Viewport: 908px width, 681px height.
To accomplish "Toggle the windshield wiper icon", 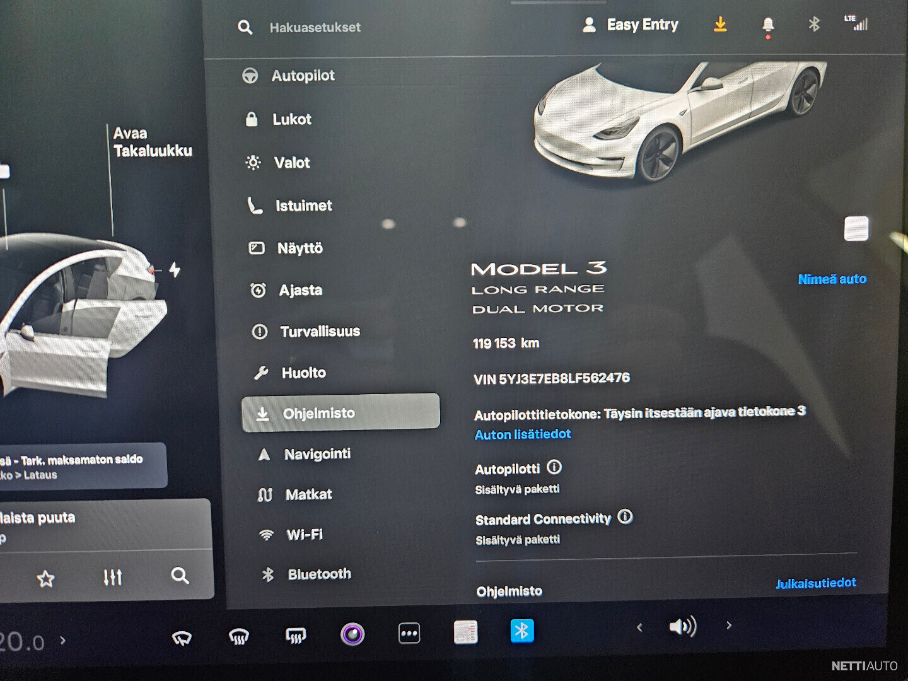I will 182,638.
